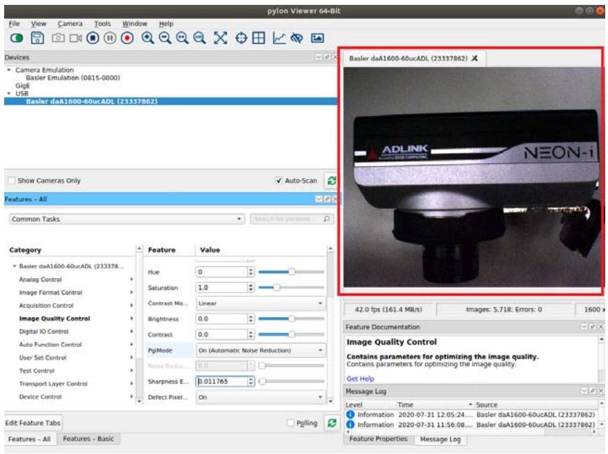Show the crosshair overlay icon

tap(241, 38)
